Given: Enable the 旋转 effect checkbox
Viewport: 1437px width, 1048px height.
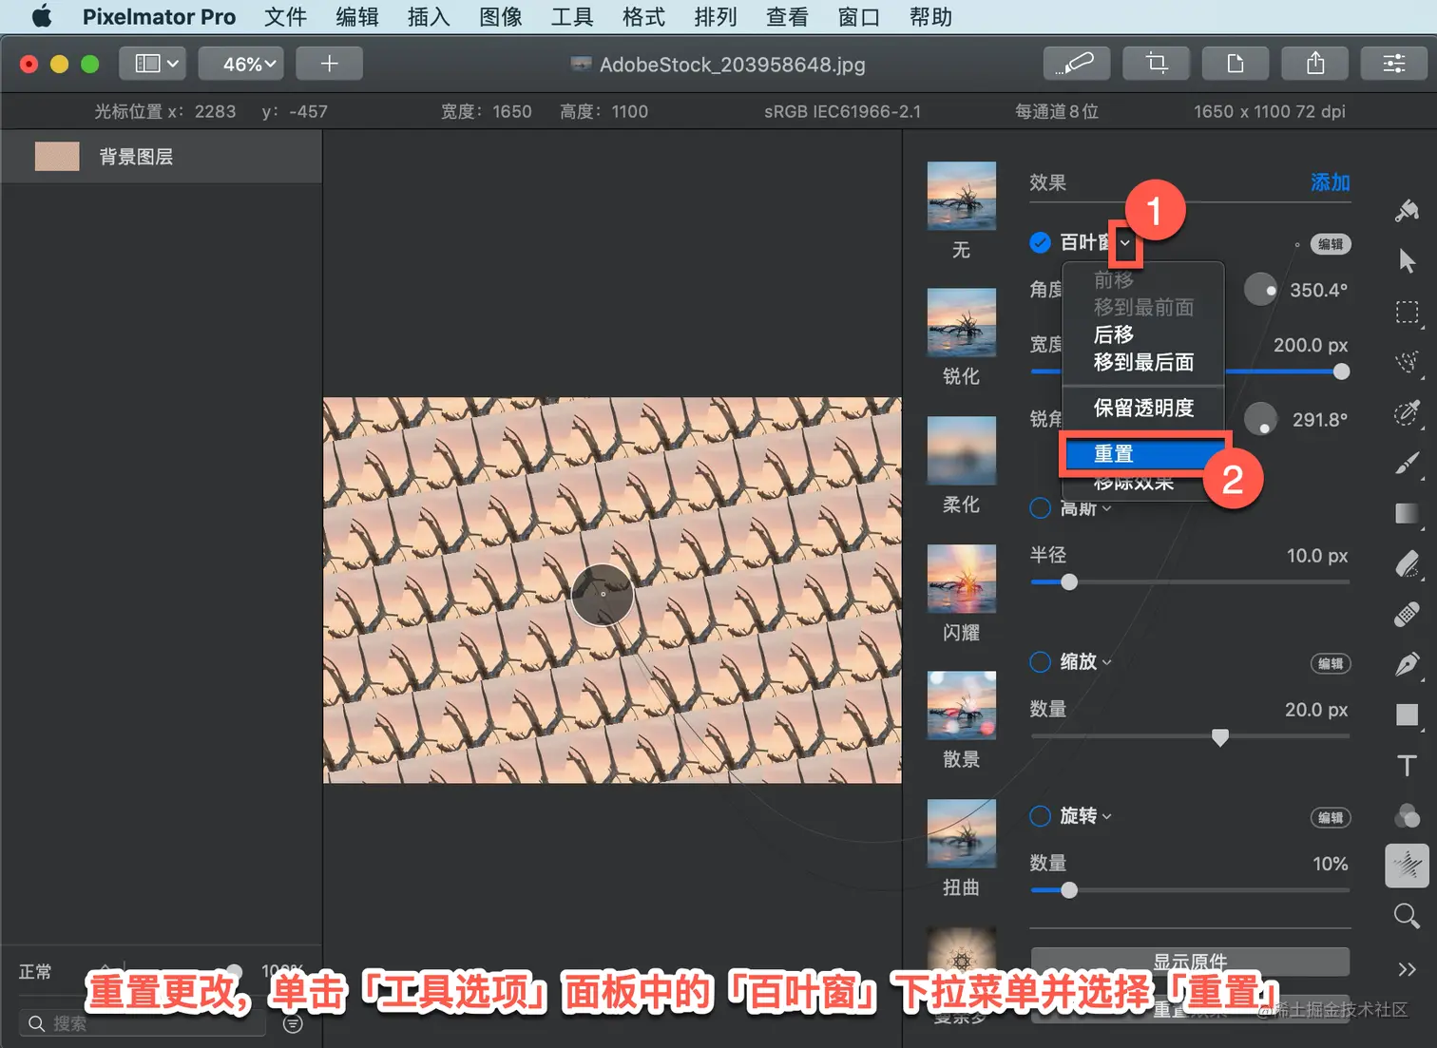Looking at the screenshot, I should point(1040,815).
